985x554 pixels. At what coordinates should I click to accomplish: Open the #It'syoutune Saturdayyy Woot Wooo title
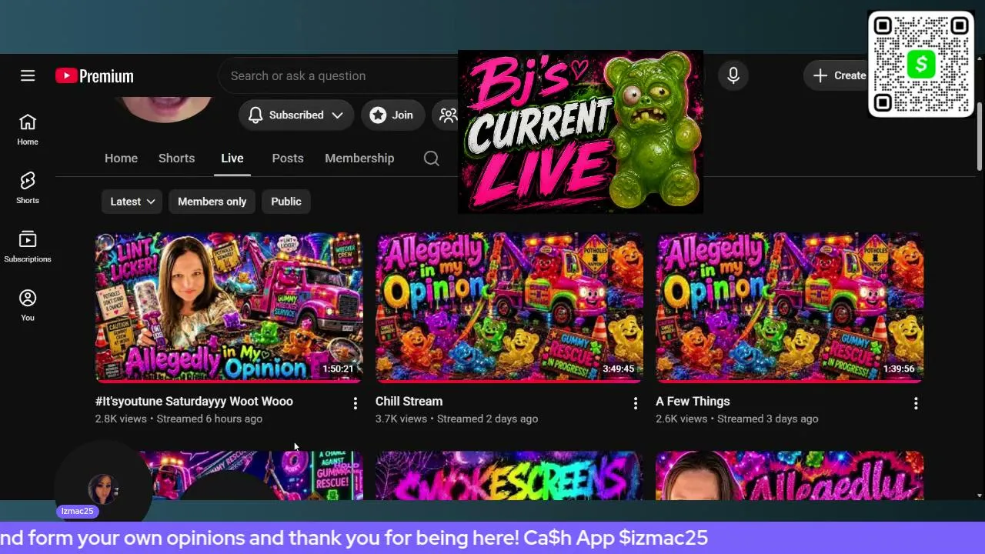pos(194,401)
